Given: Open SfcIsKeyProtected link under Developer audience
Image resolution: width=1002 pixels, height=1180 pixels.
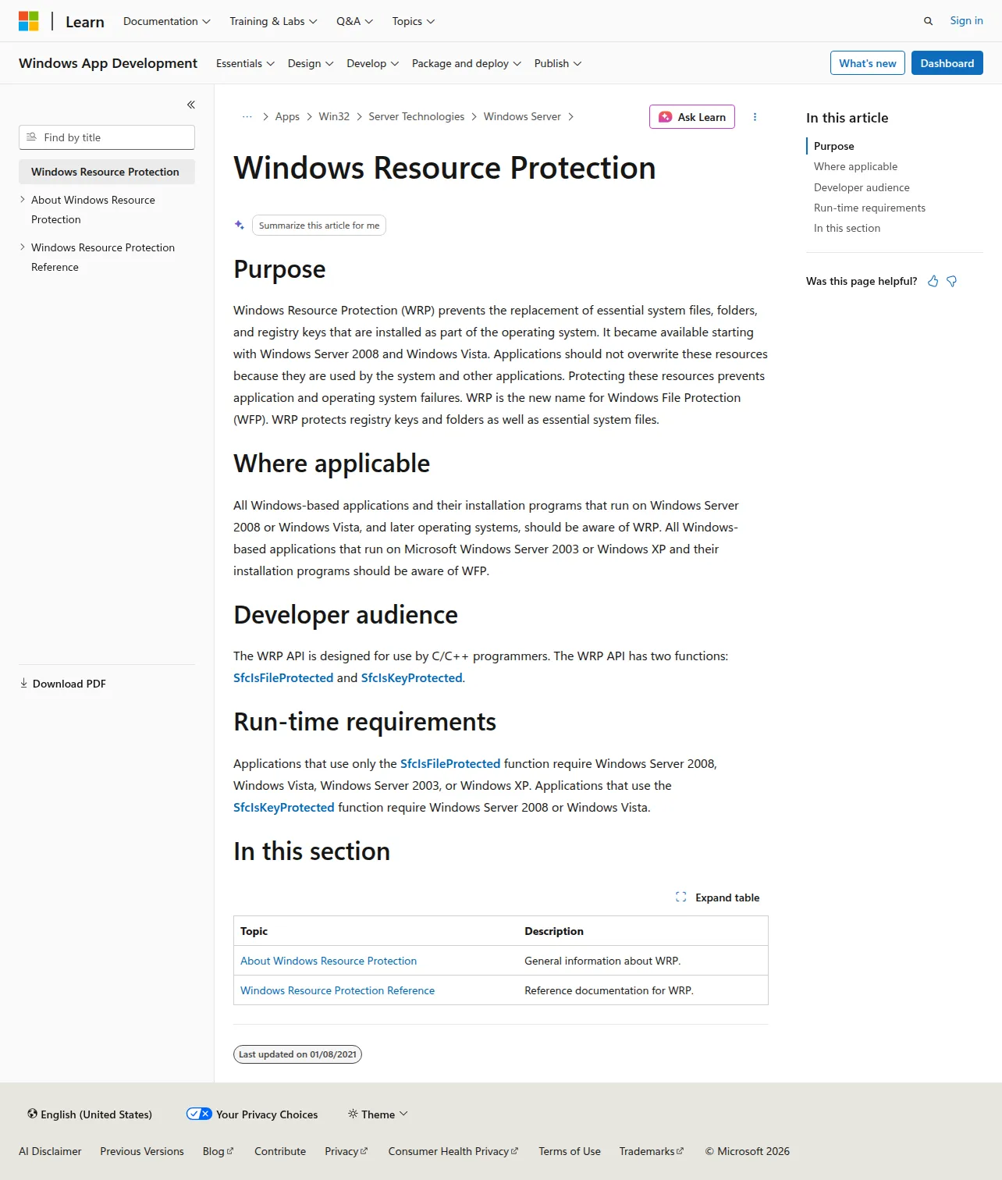Looking at the screenshot, I should coord(411,678).
